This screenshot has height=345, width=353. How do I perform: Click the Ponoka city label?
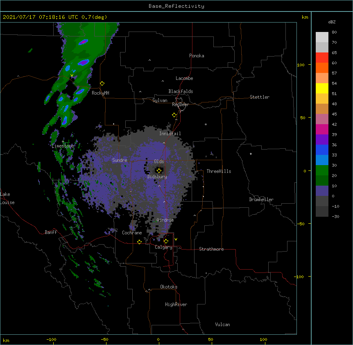click(197, 56)
